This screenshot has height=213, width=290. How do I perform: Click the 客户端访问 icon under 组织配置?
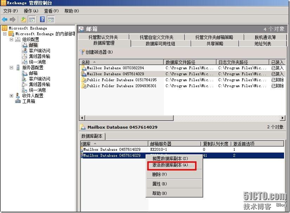[x=25, y=51]
